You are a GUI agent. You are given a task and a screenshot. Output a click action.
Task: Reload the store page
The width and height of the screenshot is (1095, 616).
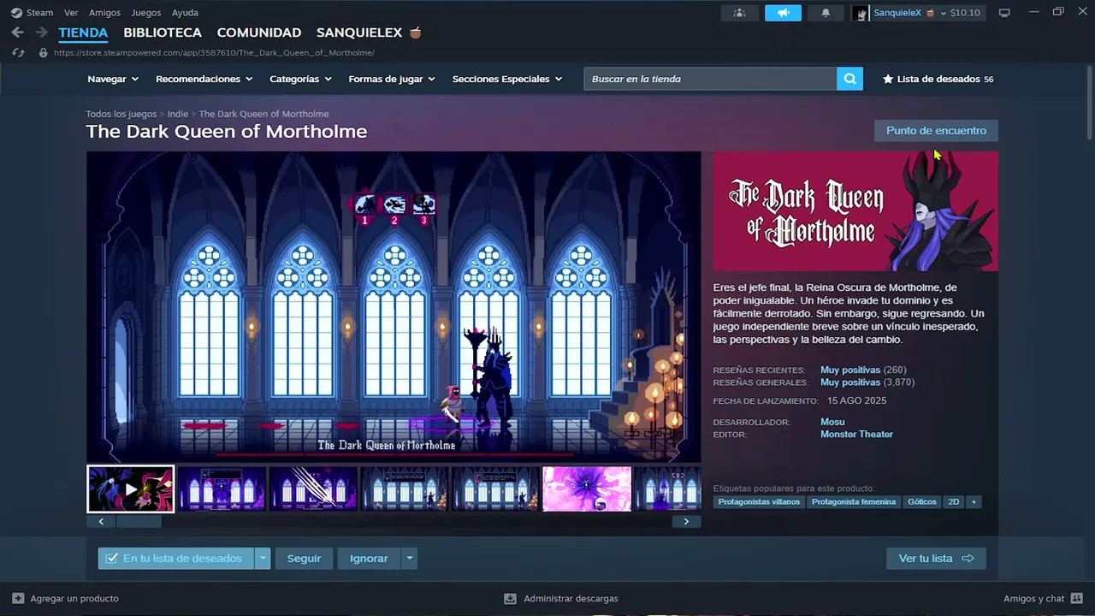[x=18, y=52]
